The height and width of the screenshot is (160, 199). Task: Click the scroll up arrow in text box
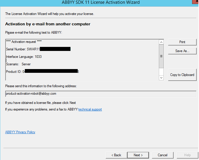pyautogui.click(x=161, y=42)
